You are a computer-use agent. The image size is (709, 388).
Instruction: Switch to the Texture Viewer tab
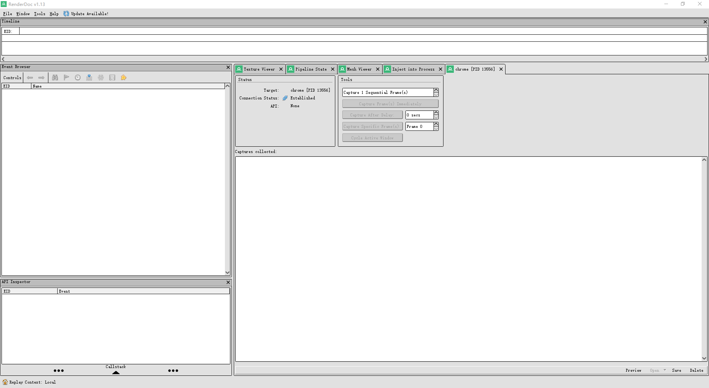pos(259,69)
